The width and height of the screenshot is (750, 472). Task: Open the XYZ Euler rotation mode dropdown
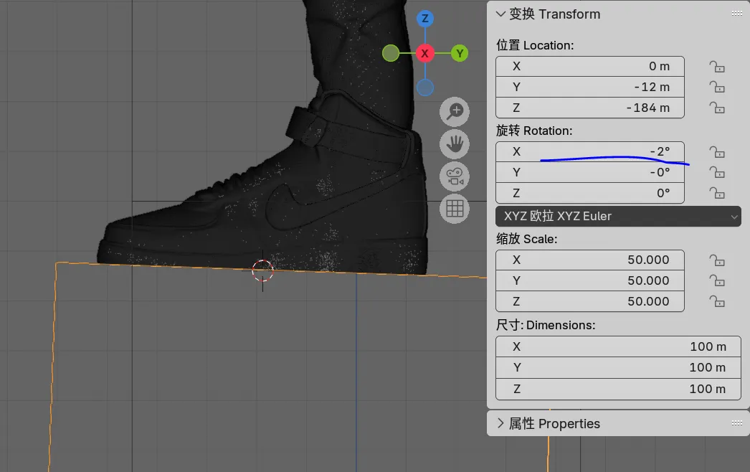pyautogui.click(x=617, y=216)
